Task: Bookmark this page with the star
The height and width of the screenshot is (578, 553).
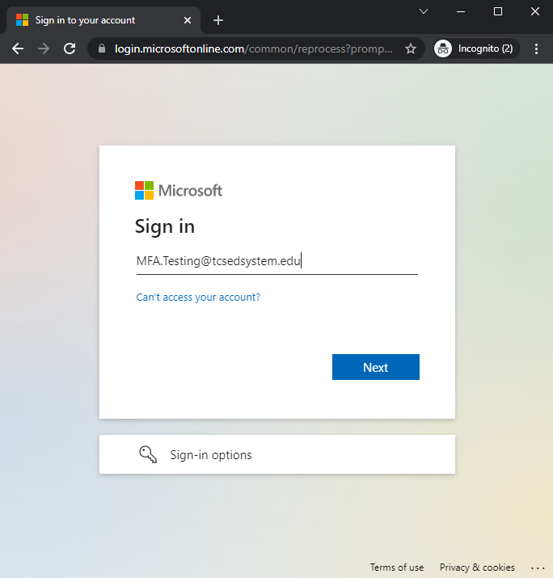Action: click(x=411, y=49)
